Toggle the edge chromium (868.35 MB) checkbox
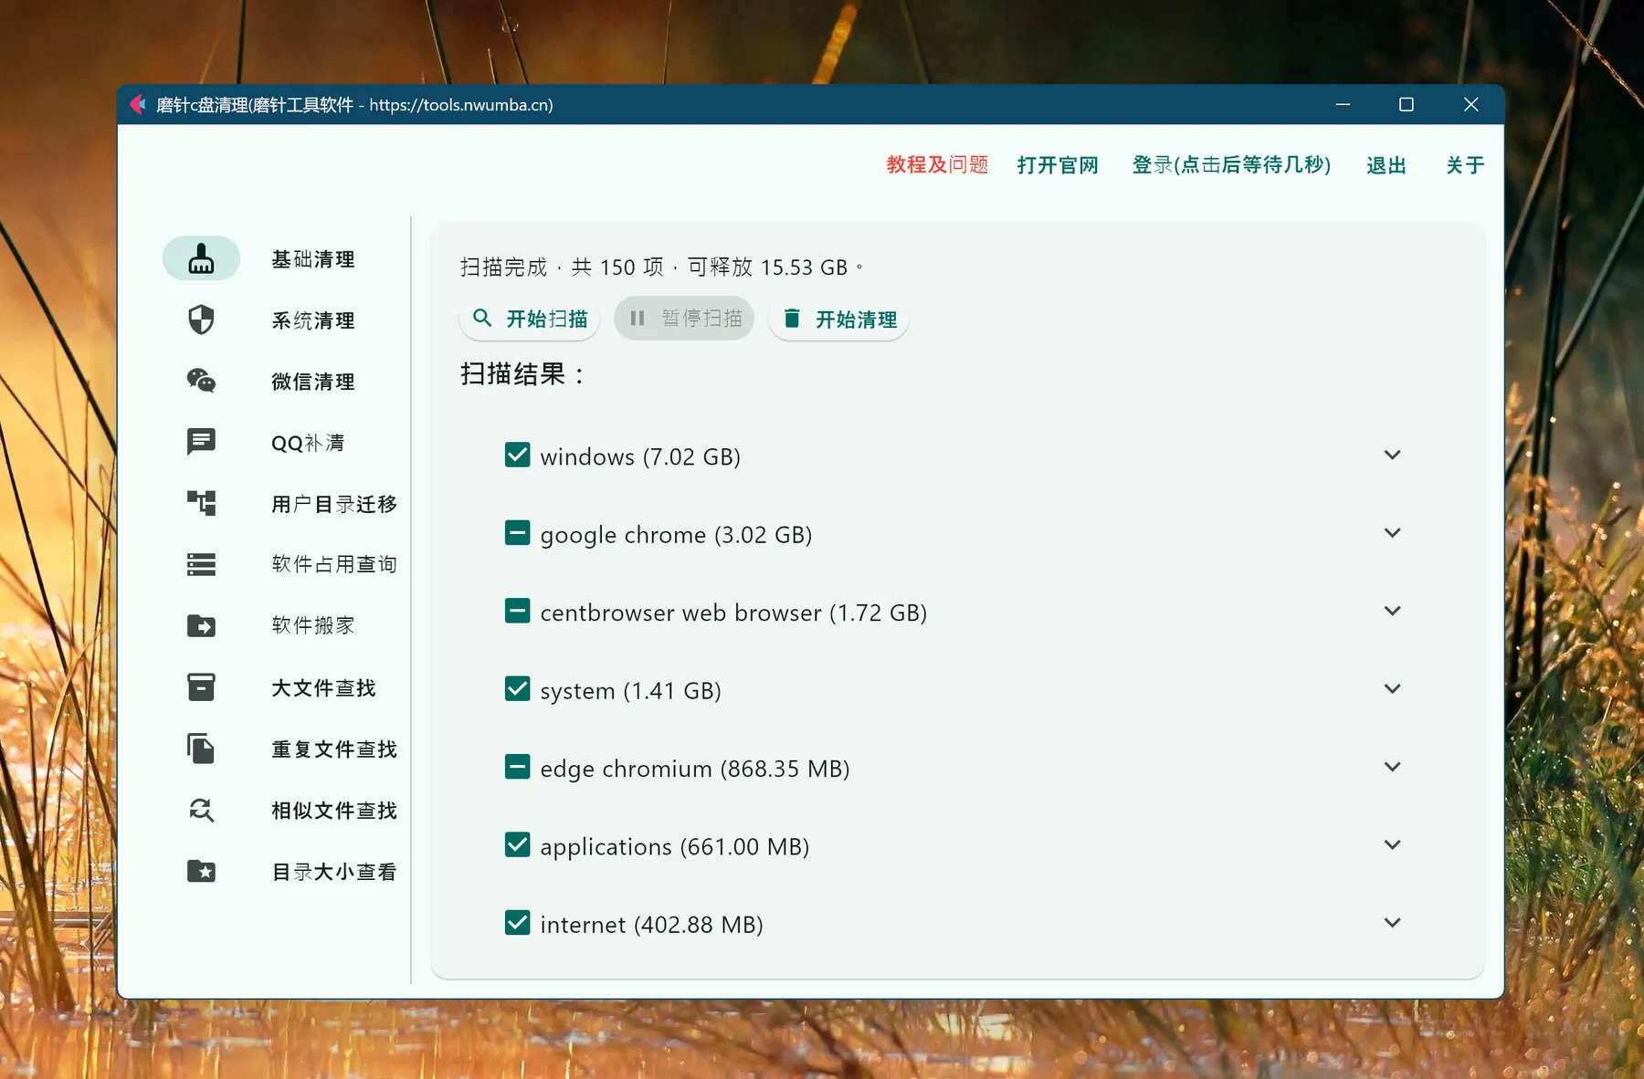Image resolution: width=1644 pixels, height=1079 pixels. (x=517, y=767)
